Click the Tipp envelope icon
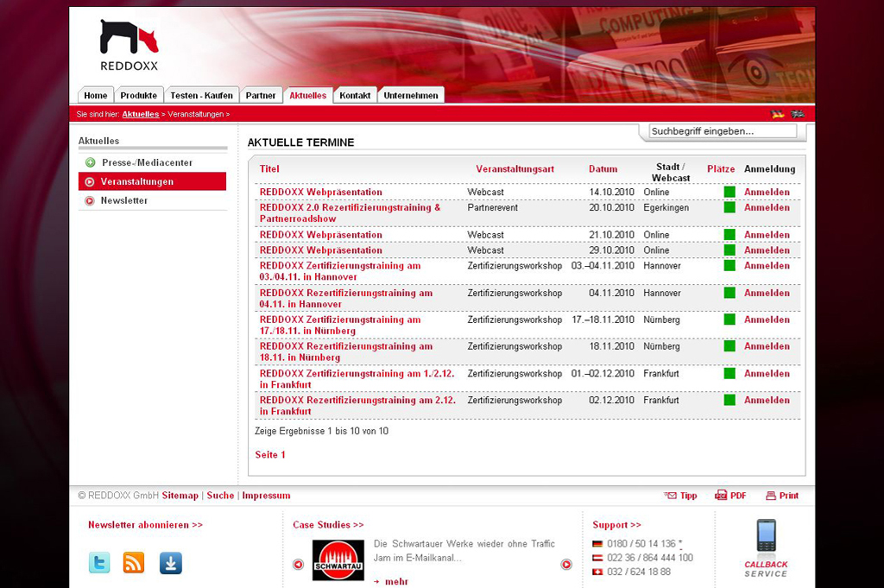 (x=670, y=496)
